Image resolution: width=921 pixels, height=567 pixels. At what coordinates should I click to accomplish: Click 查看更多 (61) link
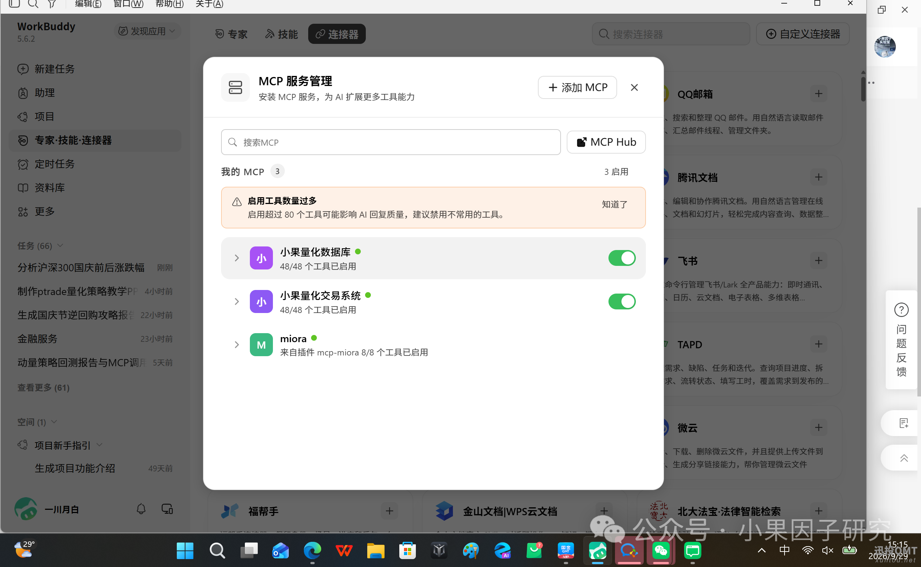pyautogui.click(x=44, y=387)
